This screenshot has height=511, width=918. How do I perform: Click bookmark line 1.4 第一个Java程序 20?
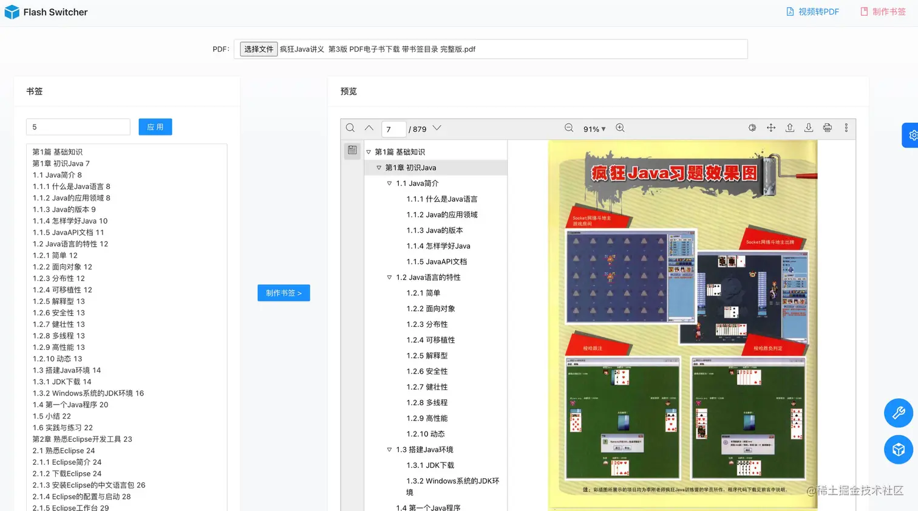(70, 405)
